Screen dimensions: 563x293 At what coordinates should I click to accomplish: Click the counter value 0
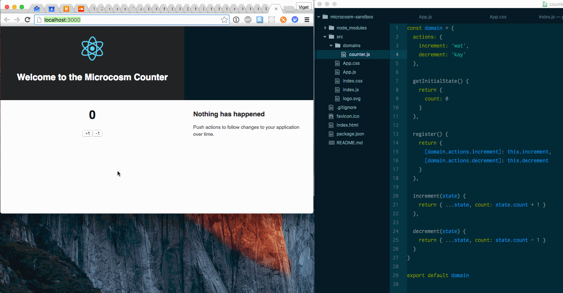pyautogui.click(x=92, y=115)
